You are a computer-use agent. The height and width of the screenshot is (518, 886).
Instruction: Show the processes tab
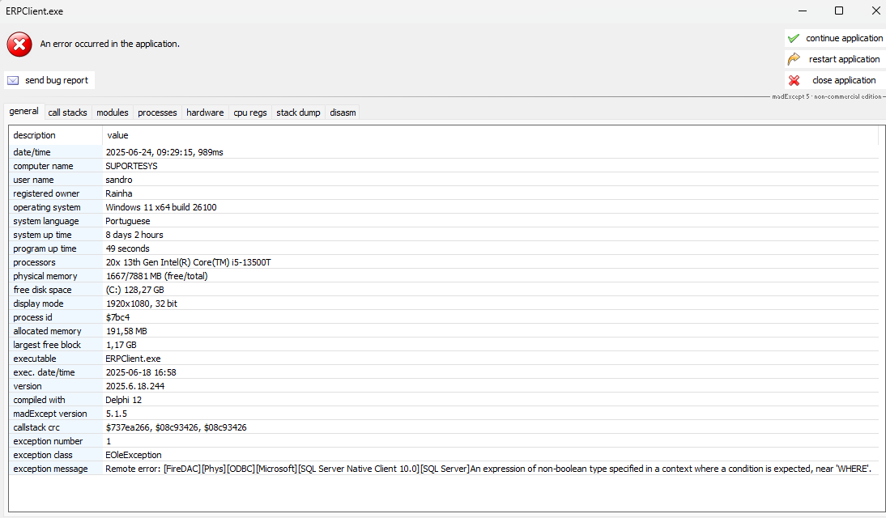point(157,113)
